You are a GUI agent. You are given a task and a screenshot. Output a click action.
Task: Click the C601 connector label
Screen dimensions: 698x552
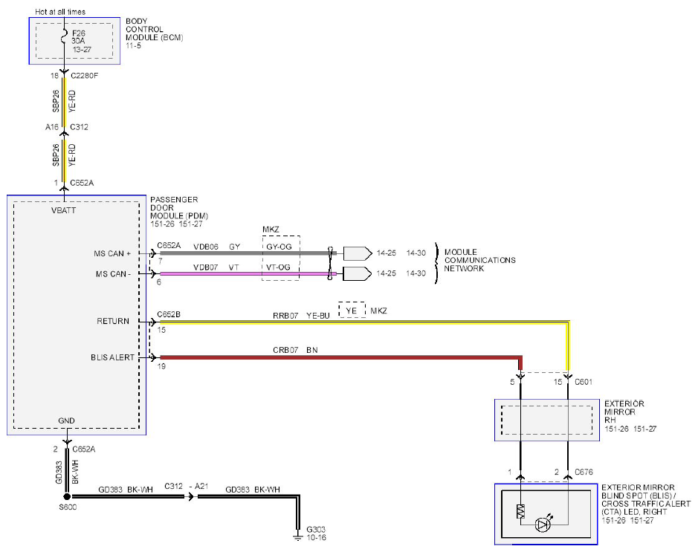click(x=583, y=382)
